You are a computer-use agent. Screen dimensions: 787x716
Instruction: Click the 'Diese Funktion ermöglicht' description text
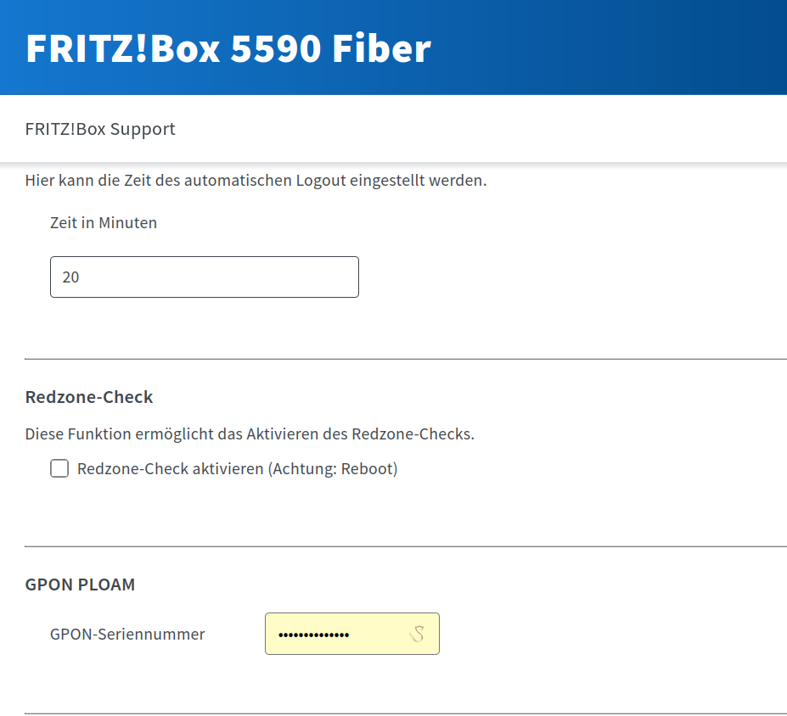[250, 434]
